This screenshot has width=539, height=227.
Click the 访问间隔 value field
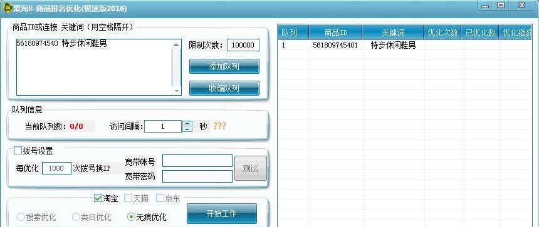[x=162, y=126]
